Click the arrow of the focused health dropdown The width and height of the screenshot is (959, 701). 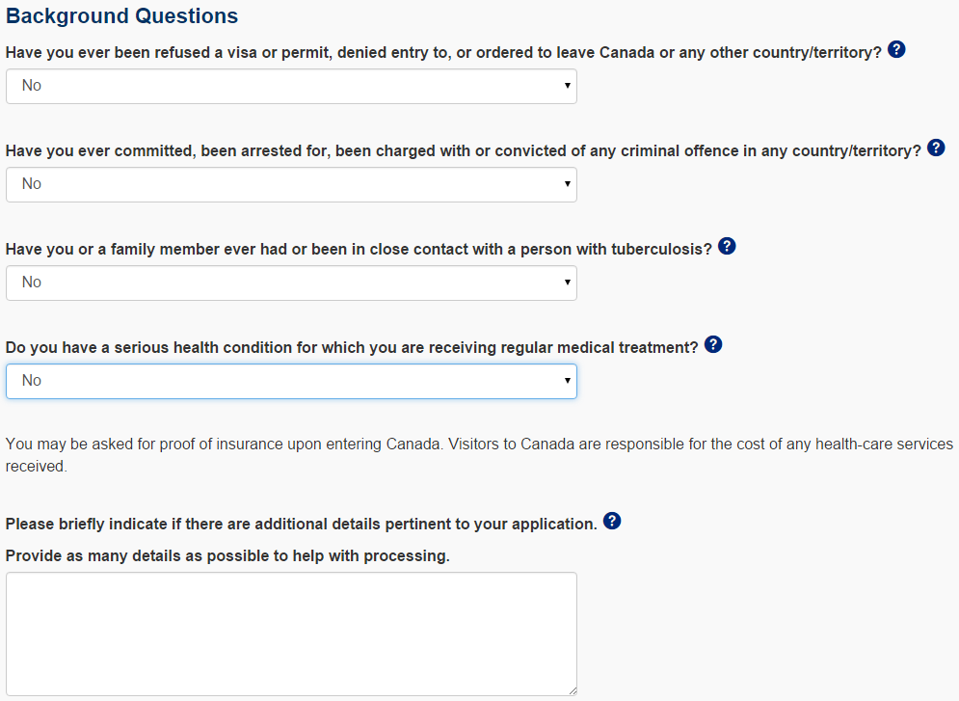click(x=568, y=381)
